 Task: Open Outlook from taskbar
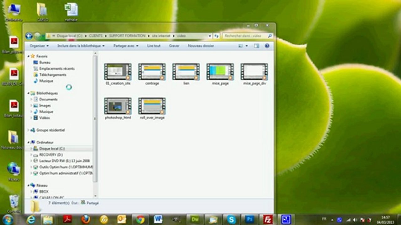122,219
